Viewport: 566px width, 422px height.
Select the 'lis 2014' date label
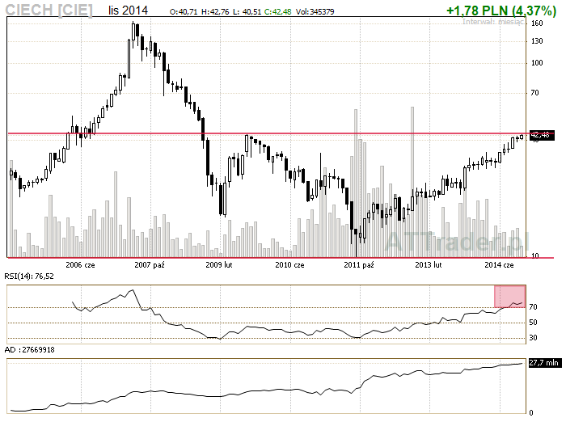tap(128, 11)
